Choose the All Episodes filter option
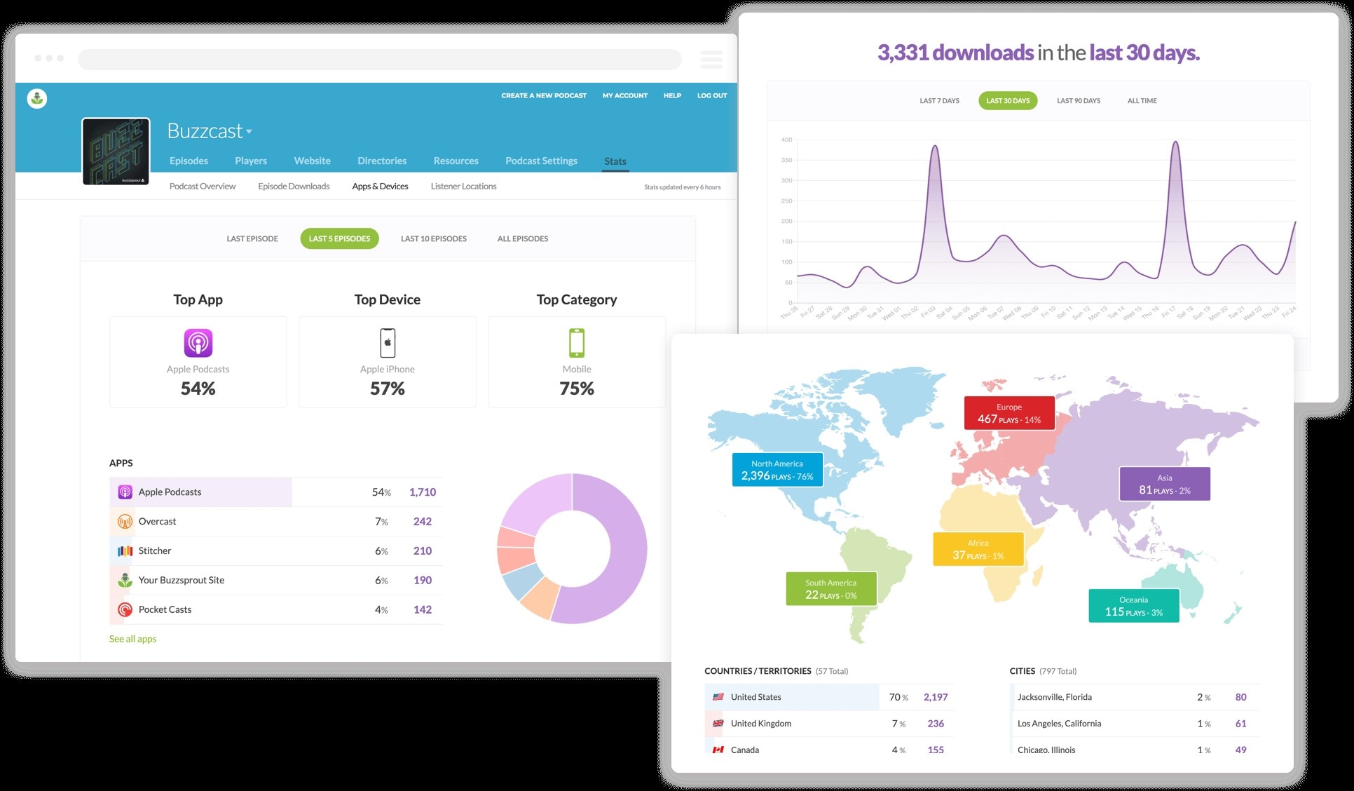 [x=522, y=238]
